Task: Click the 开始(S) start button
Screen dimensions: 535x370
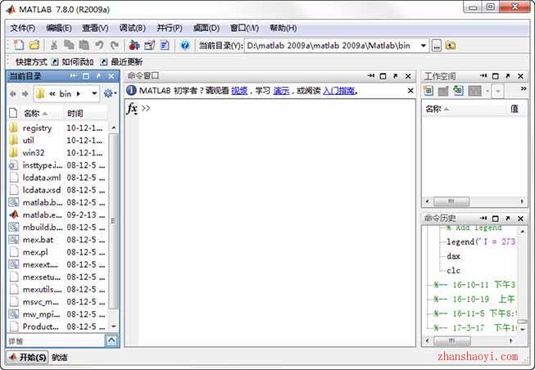Action: 28,358
